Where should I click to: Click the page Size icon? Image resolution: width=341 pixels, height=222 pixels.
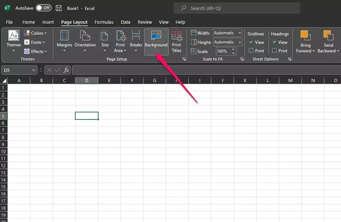105,35
